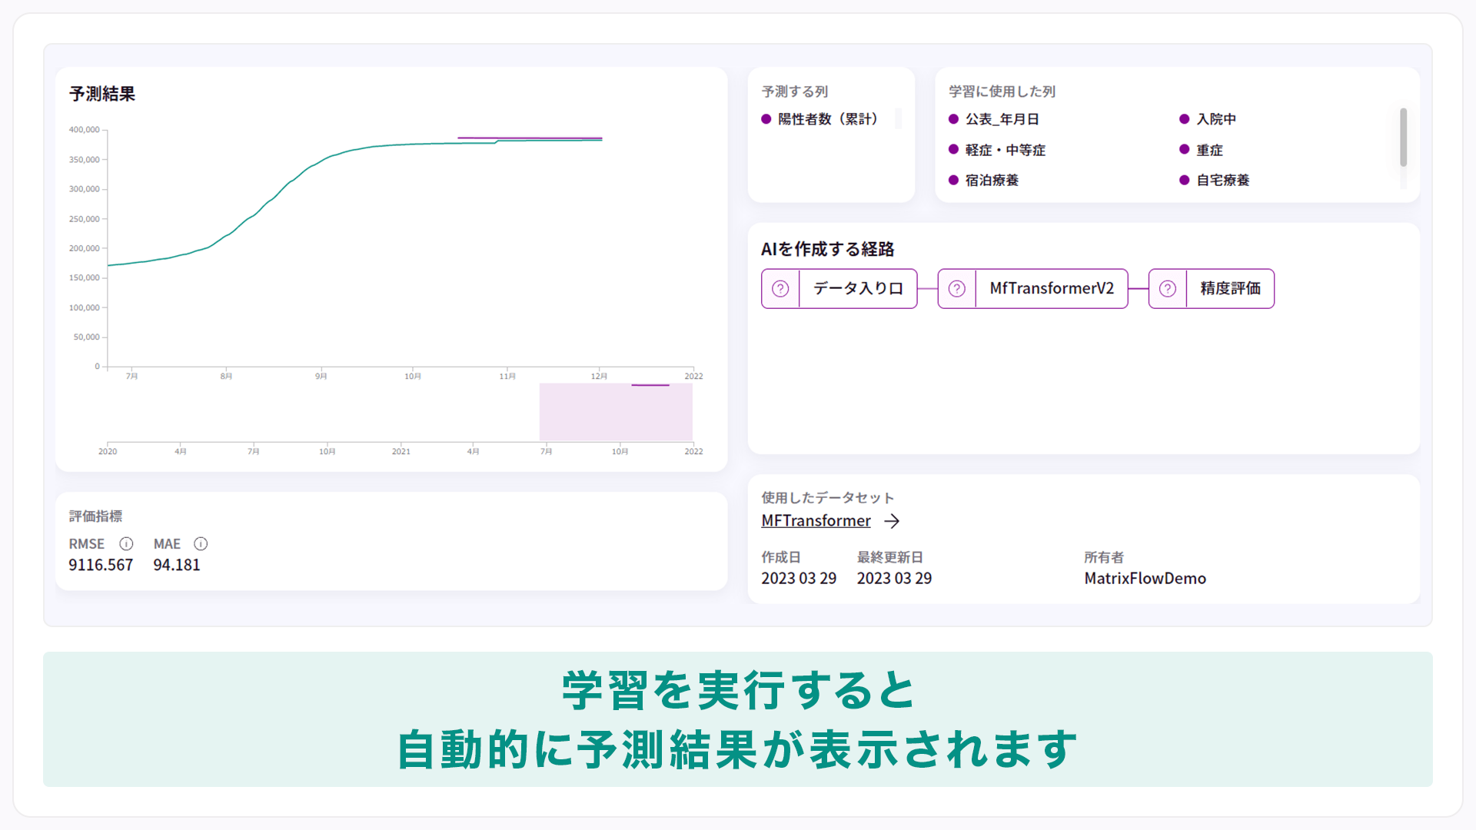Click help icon beside MfTransformerV2
Viewport: 1476px width, 830px height.
coord(956,288)
